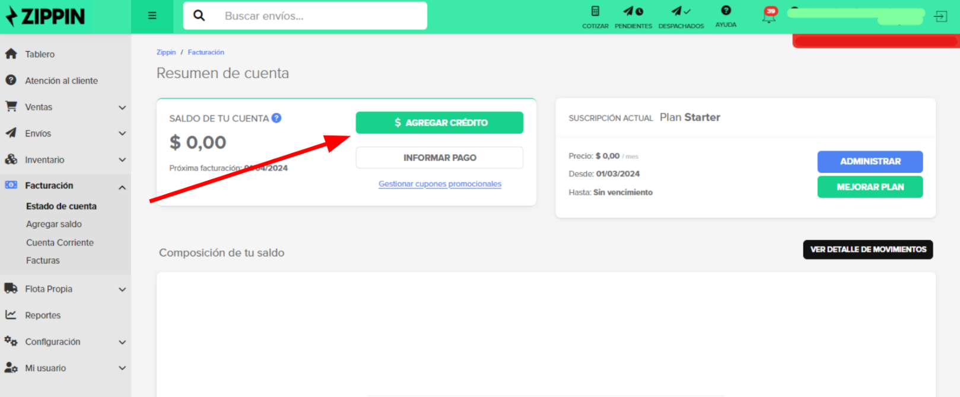Screen dimensions: 960x397
Task: Click Ver Detalle de Movimientos button
Action: point(868,249)
